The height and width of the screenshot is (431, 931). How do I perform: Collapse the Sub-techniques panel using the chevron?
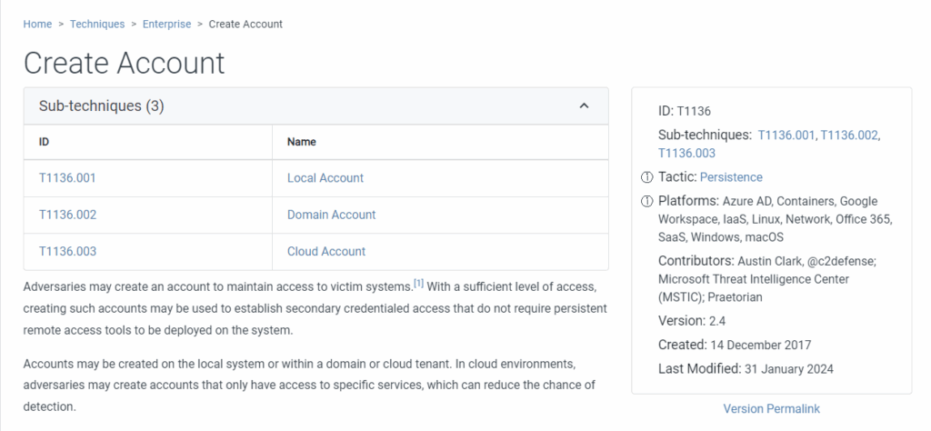coord(584,106)
